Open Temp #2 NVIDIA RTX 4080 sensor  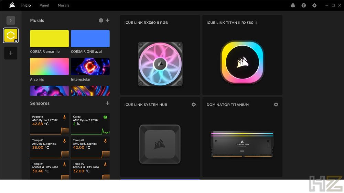[x=90, y=170]
